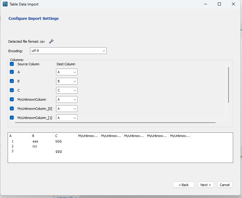Click preview column header A

click(19, 136)
